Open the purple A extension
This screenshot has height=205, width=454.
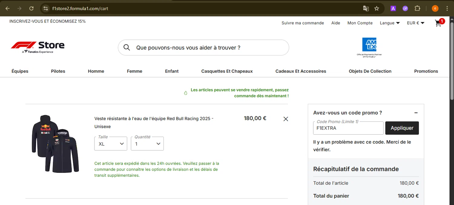click(393, 8)
